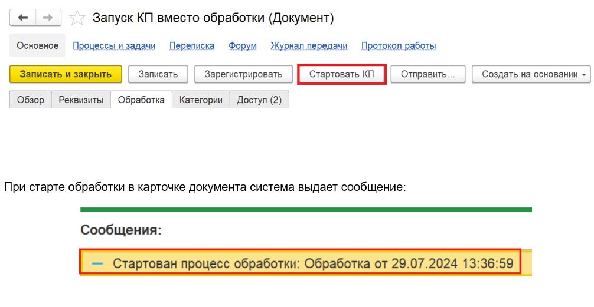594x307 pixels.
Task: Click the back navigation arrow
Action: [x=23, y=18]
